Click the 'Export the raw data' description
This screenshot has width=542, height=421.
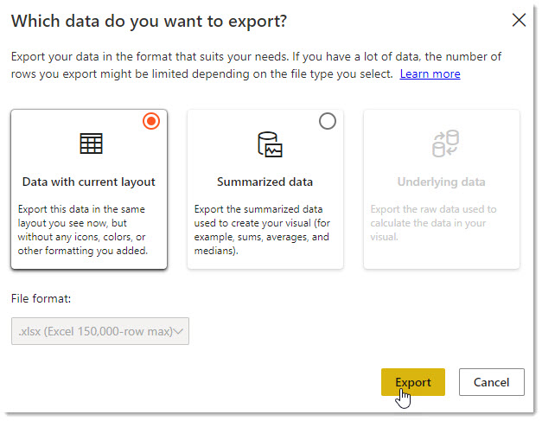pos(433,223)
